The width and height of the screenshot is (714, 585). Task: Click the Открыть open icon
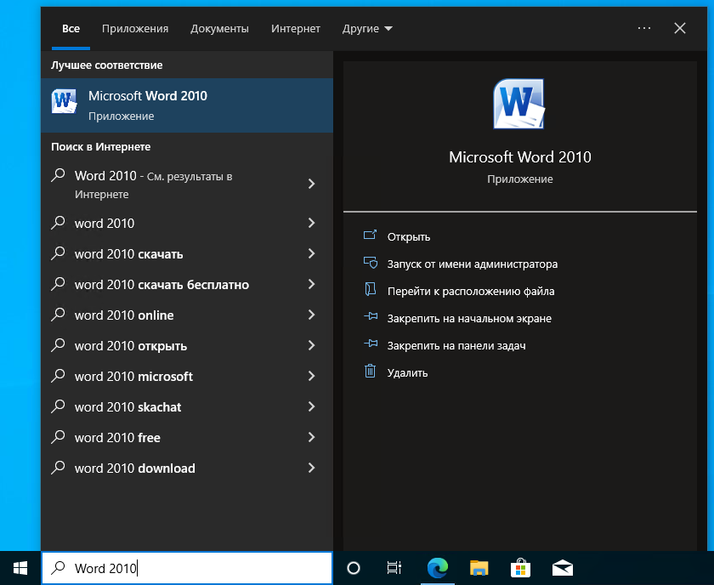[371, 235]
